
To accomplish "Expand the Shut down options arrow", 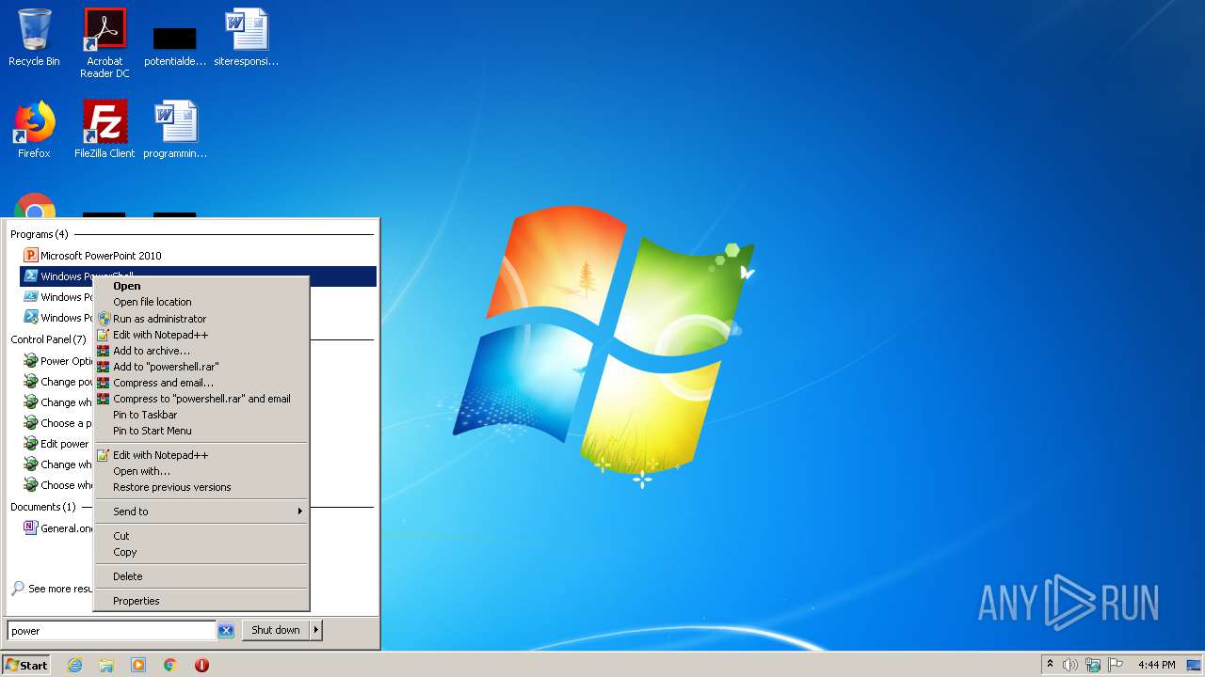I will coord(316,630).
